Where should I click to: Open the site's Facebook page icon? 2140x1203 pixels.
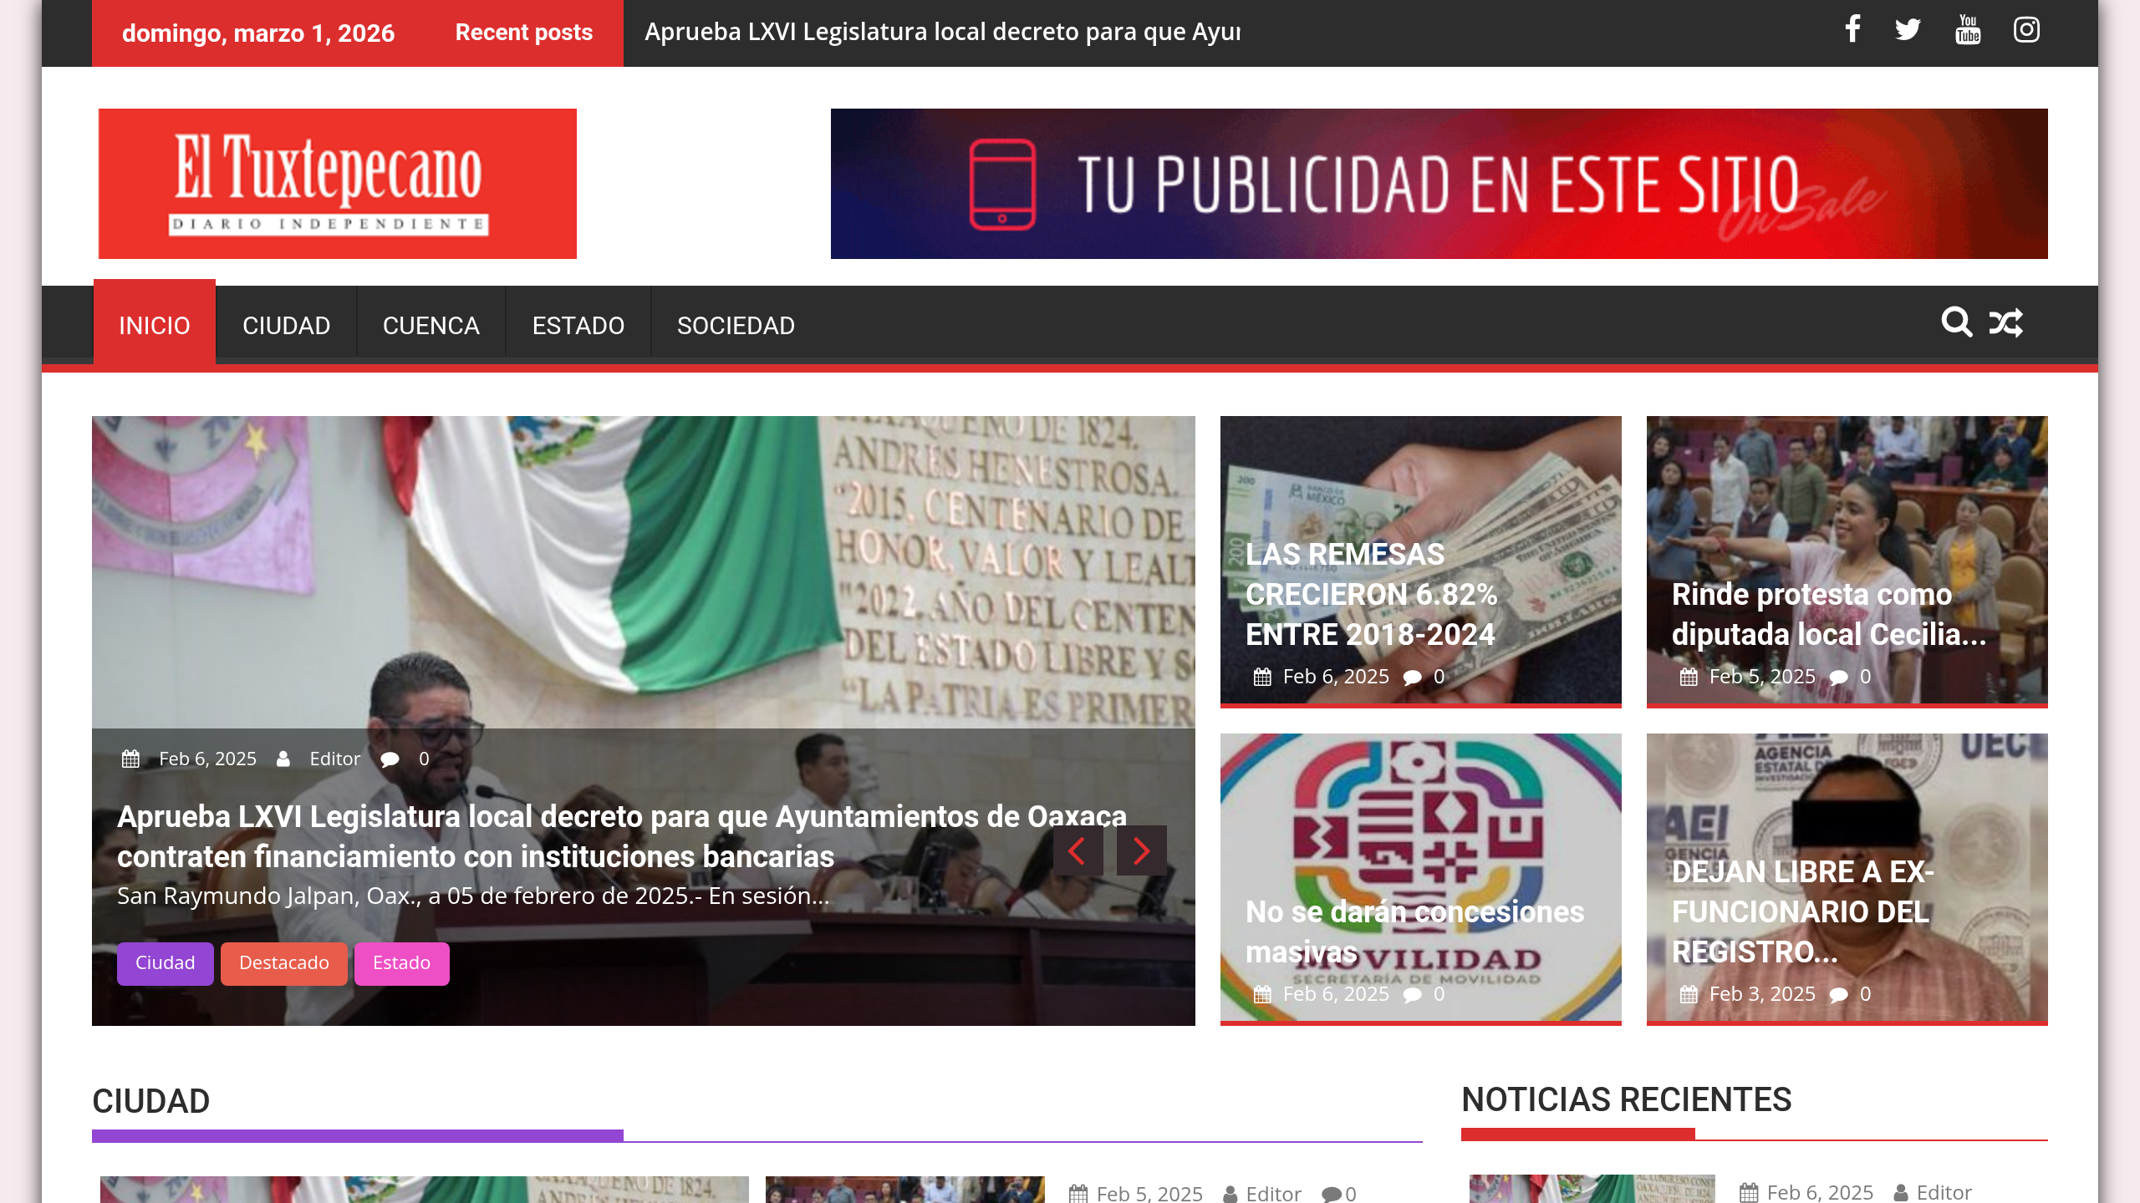pos(1852,30)
